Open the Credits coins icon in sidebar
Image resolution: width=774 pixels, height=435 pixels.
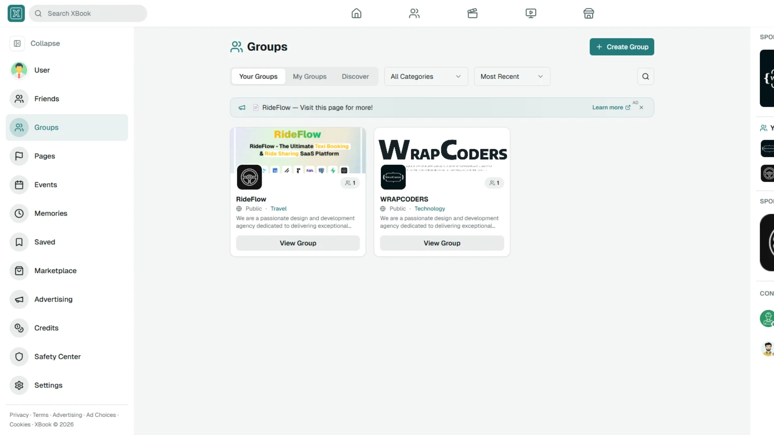[x=19, y=328]
